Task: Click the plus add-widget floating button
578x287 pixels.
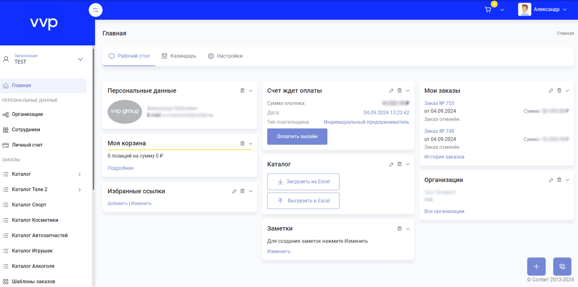Action: pos(536,267)
